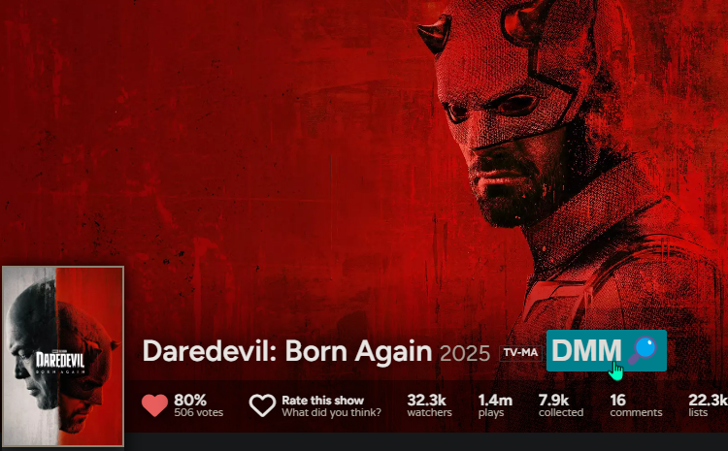Viewport: 728px width, 451px height.
Task: Open the 7.9k collected stat
Action: [x=561, y=405]
